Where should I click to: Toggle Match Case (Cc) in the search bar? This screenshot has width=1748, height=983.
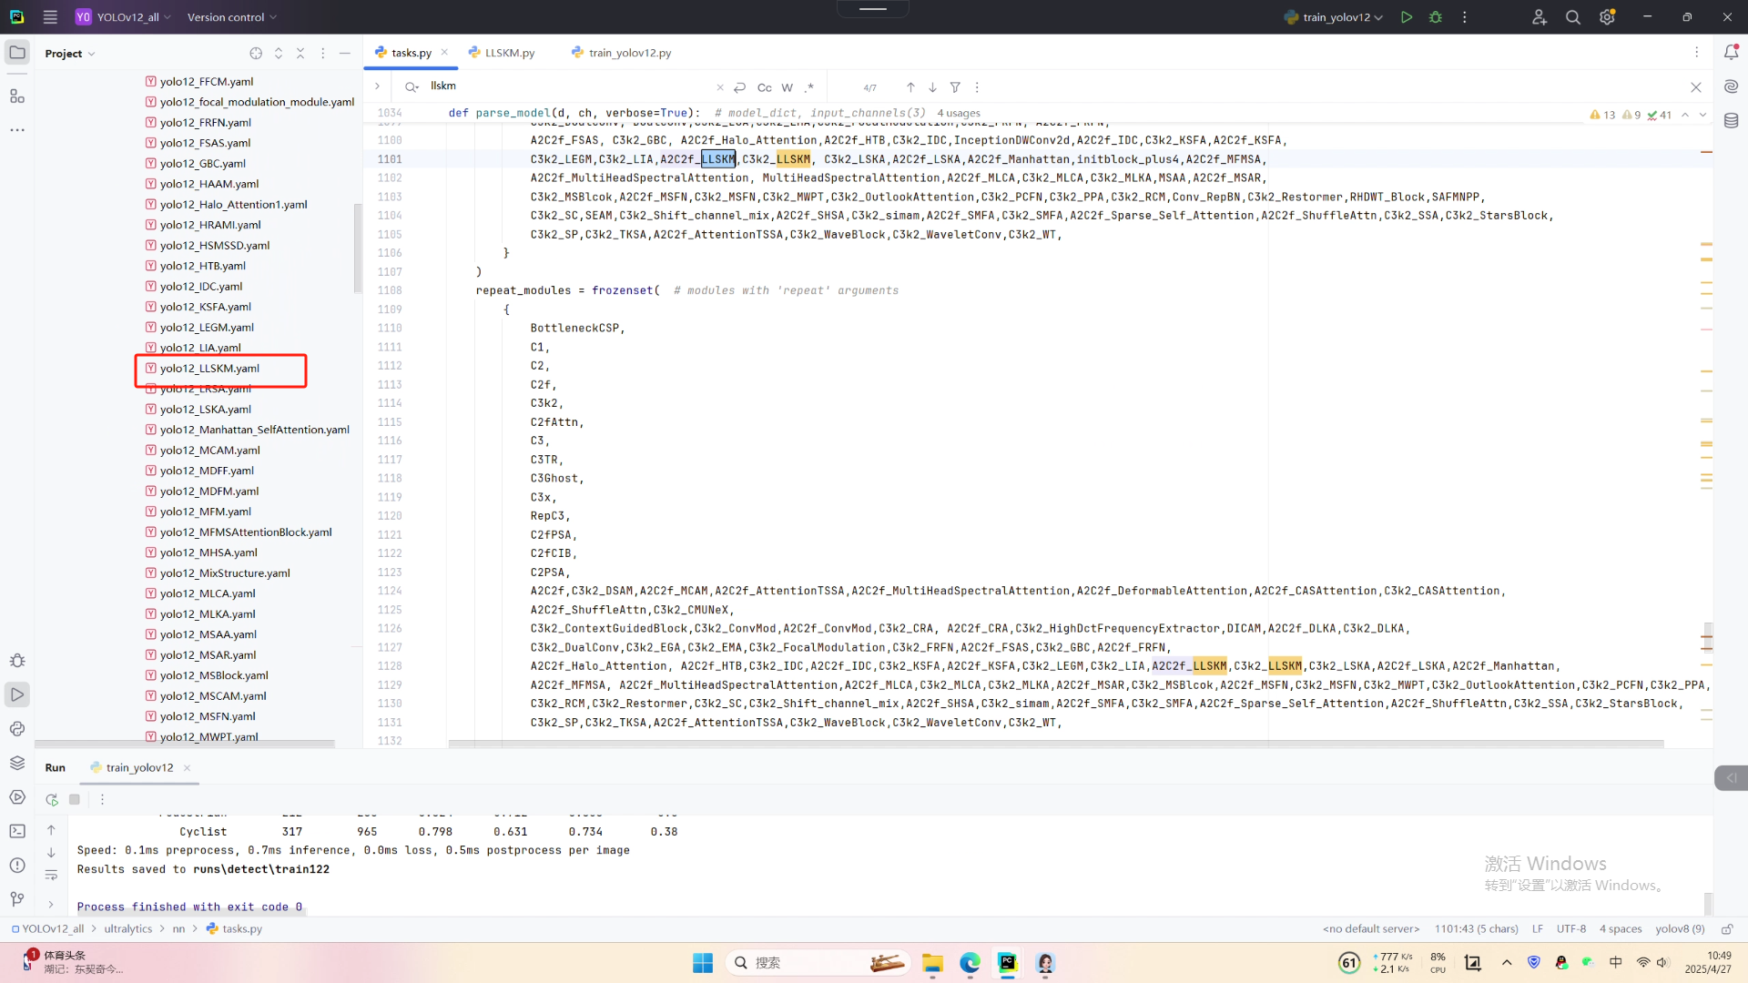pos(764,87)
